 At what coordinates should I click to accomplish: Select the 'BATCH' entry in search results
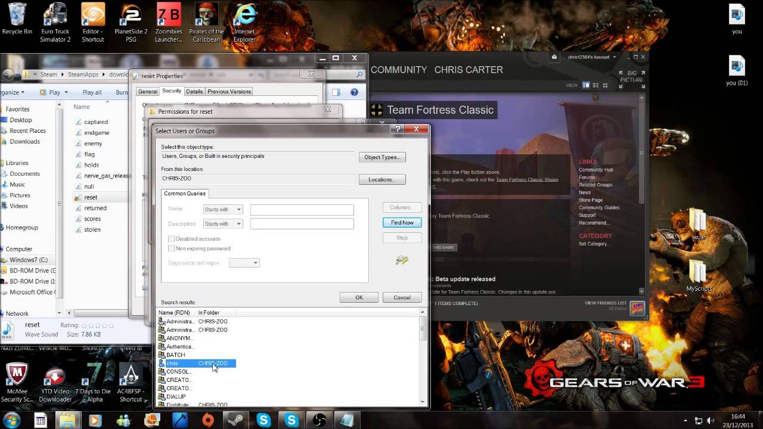[x=175, y=355]
